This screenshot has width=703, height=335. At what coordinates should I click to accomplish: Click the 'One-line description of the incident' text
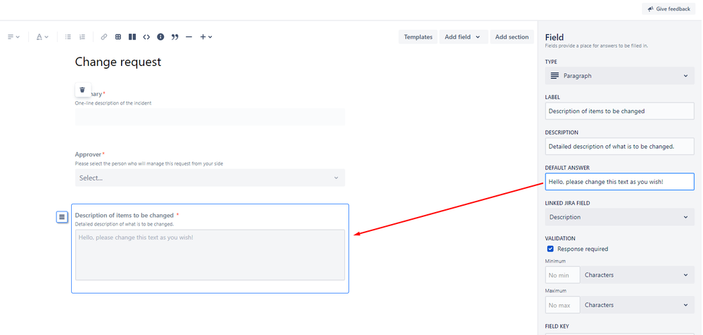113,103
